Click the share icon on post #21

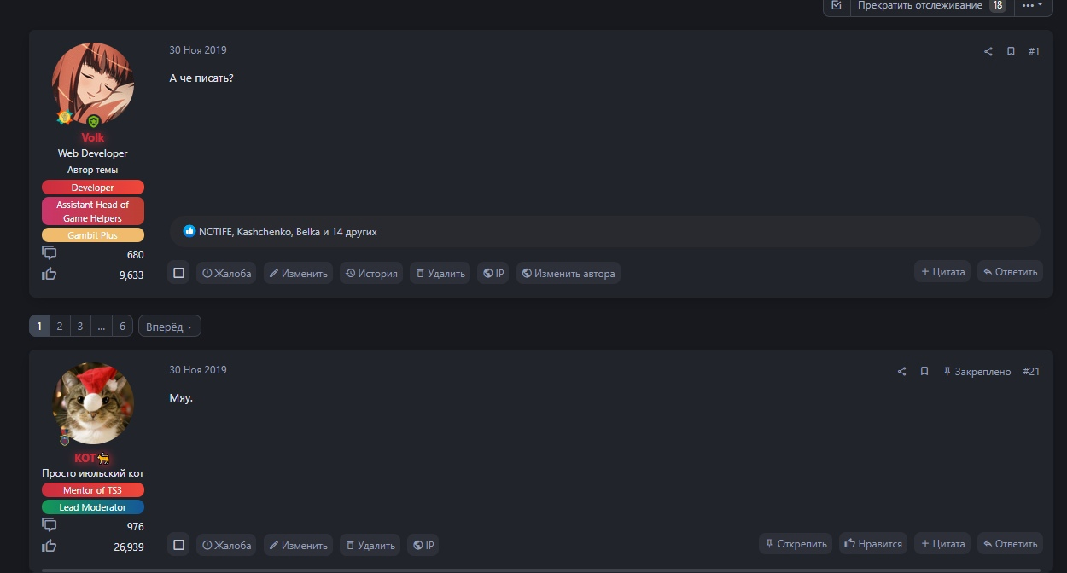[901, 372]
